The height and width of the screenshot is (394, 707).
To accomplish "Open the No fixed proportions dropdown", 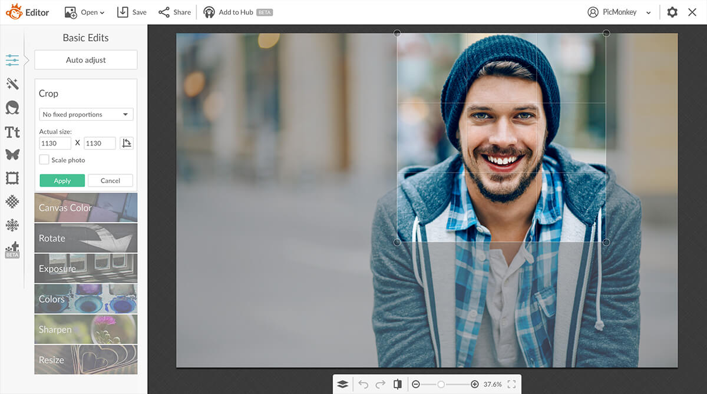I will [85, 114].
